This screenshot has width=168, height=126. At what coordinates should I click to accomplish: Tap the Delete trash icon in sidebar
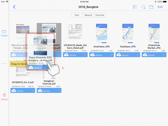tap(4, 97)
